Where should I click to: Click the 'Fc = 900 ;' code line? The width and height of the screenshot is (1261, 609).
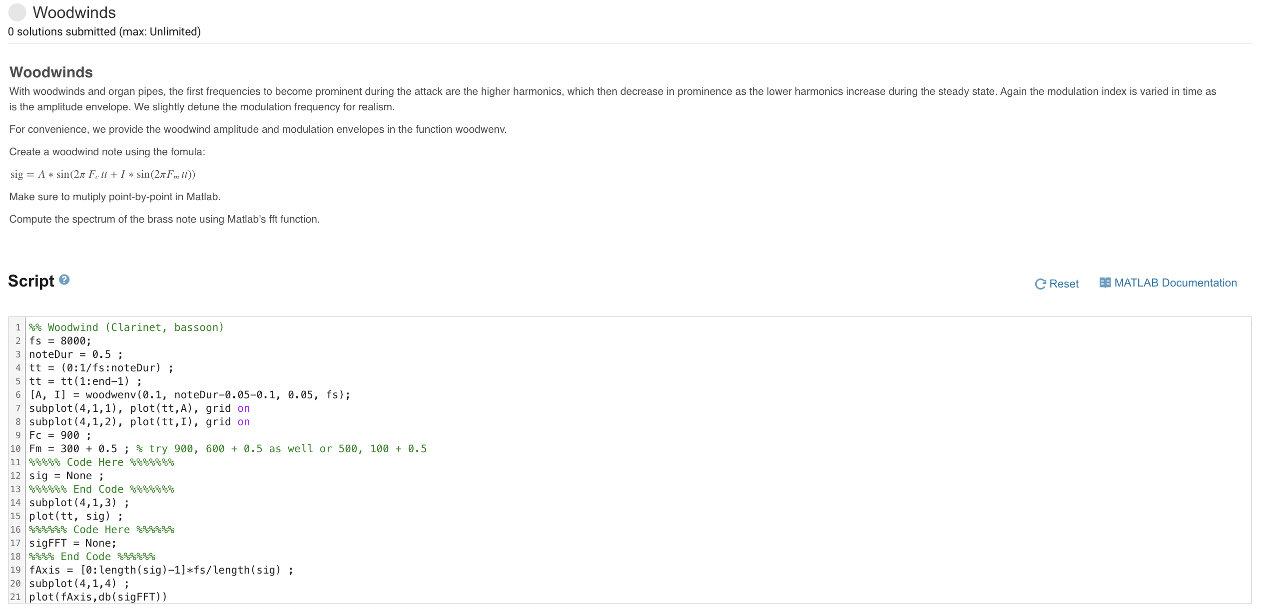tap(60, 435)
